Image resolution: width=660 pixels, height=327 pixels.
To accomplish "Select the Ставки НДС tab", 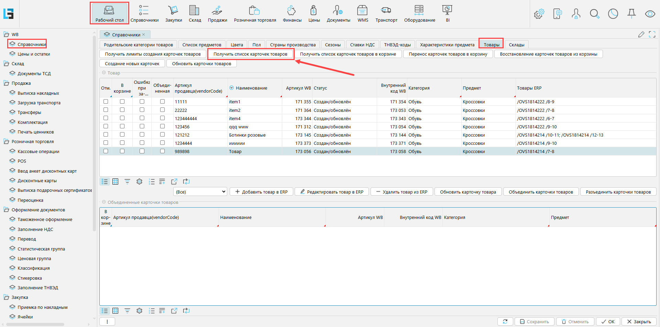I will (362, 45).
